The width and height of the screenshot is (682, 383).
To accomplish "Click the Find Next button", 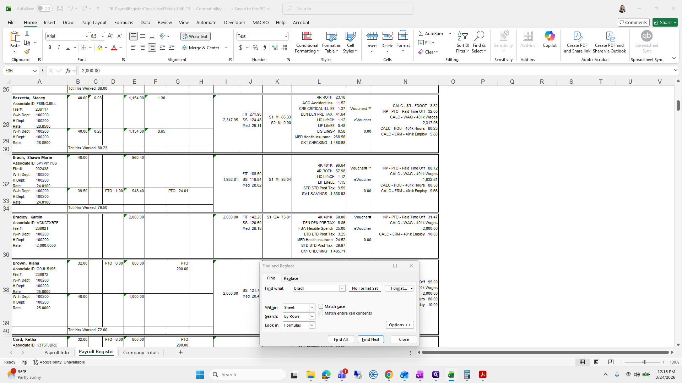I will pos(370,339).
